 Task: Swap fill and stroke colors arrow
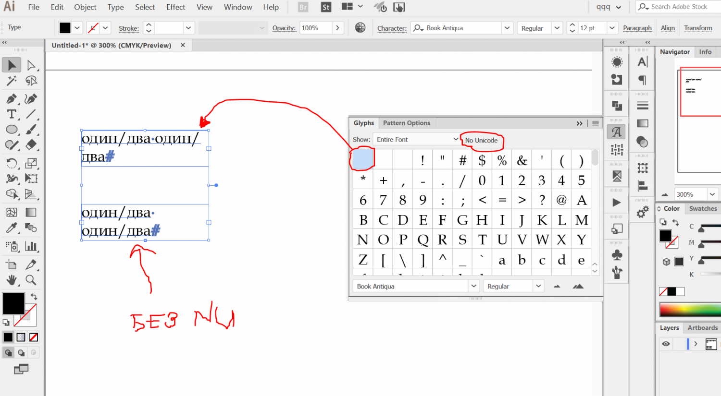pyautogui.click(x=34, y=297)
